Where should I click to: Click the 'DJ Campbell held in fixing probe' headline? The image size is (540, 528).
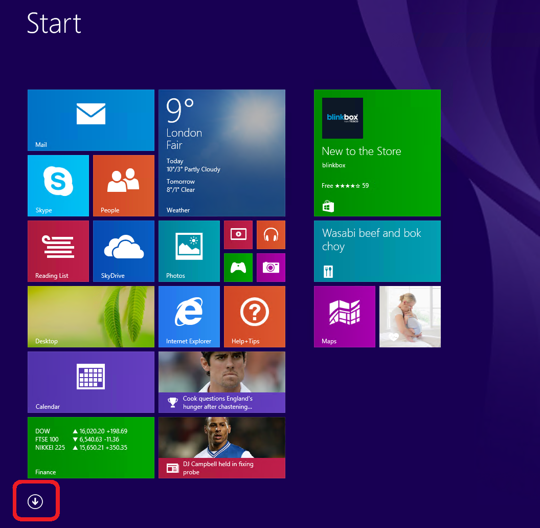pyautogui.click(x=218, y=468)
